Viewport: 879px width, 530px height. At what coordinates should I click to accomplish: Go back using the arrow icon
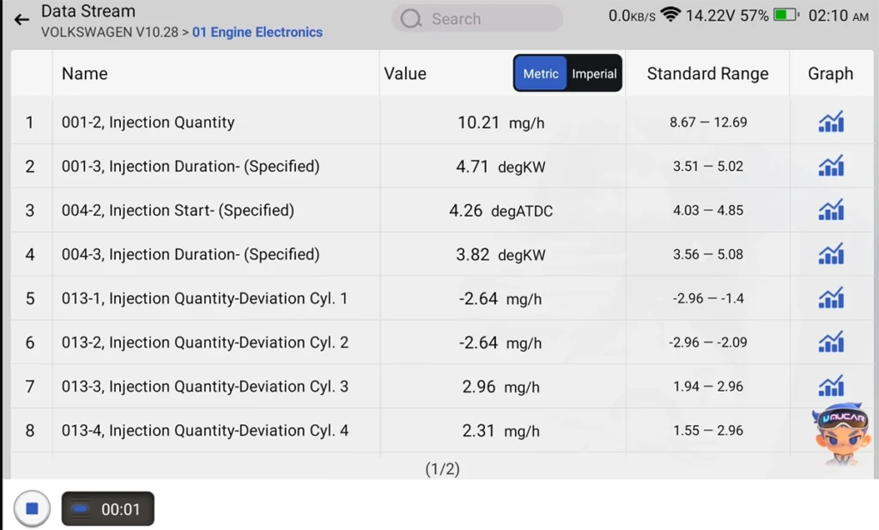pos(21,19)
